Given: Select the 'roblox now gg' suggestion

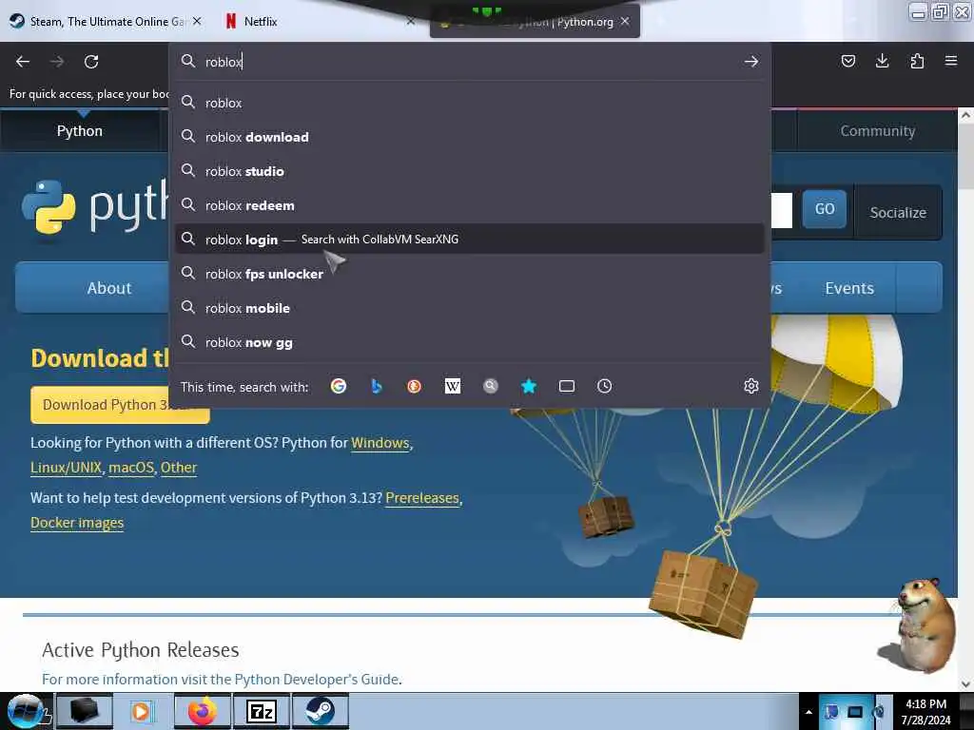Looking at the screenshot, I should point(470,342).
